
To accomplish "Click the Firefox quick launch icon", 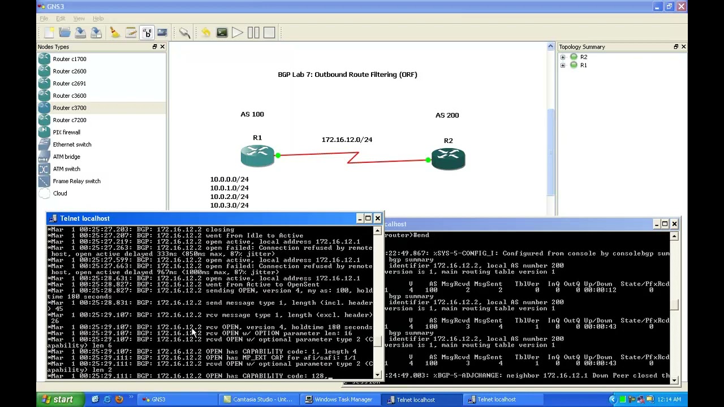I will 119,399.
